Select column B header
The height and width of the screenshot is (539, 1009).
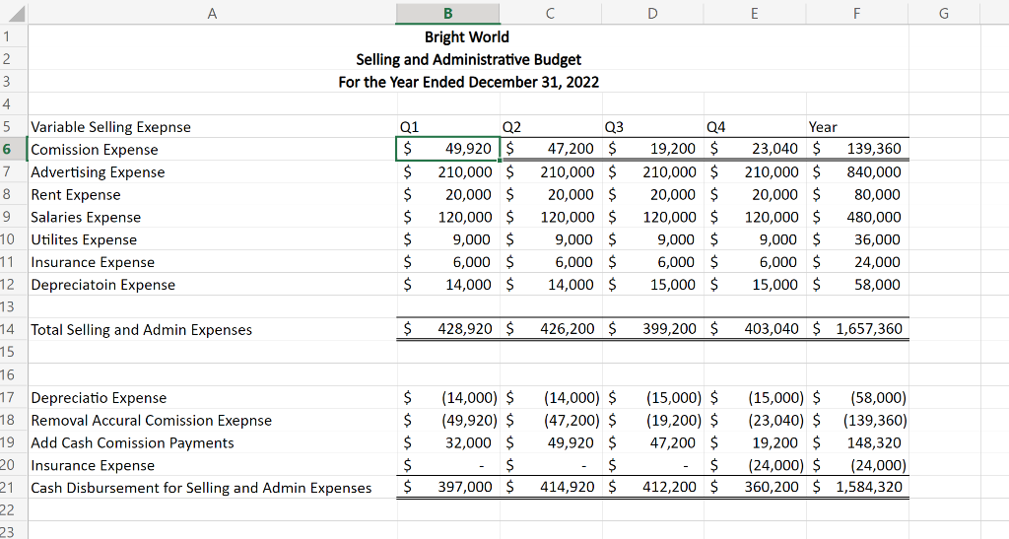(448, 13)
